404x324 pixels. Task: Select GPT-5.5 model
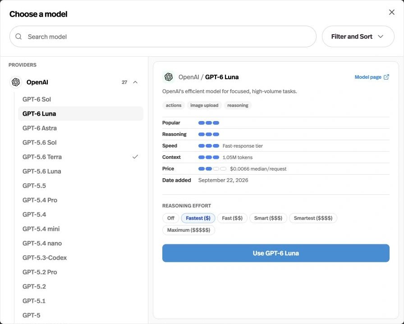(x=80, y=186)
